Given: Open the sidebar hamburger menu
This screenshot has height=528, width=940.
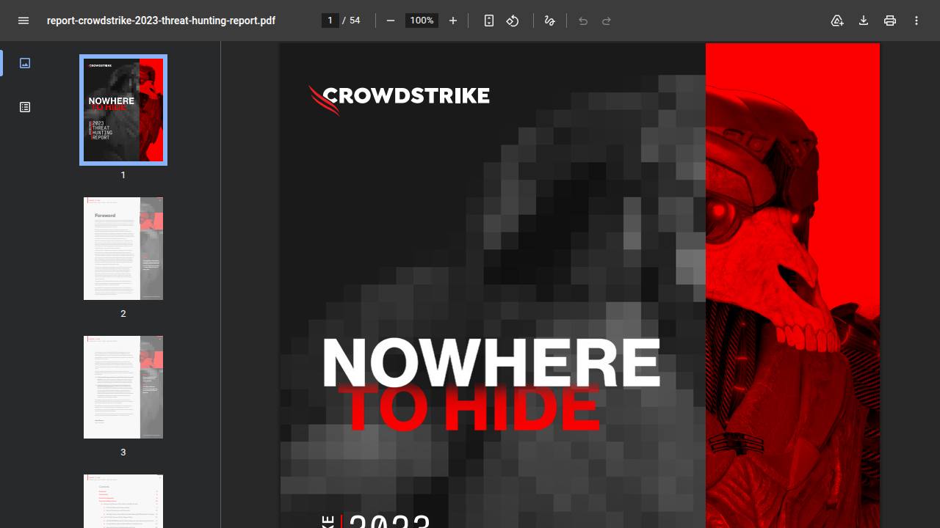Looking at the screenshot, I should (x=23, y=21).
